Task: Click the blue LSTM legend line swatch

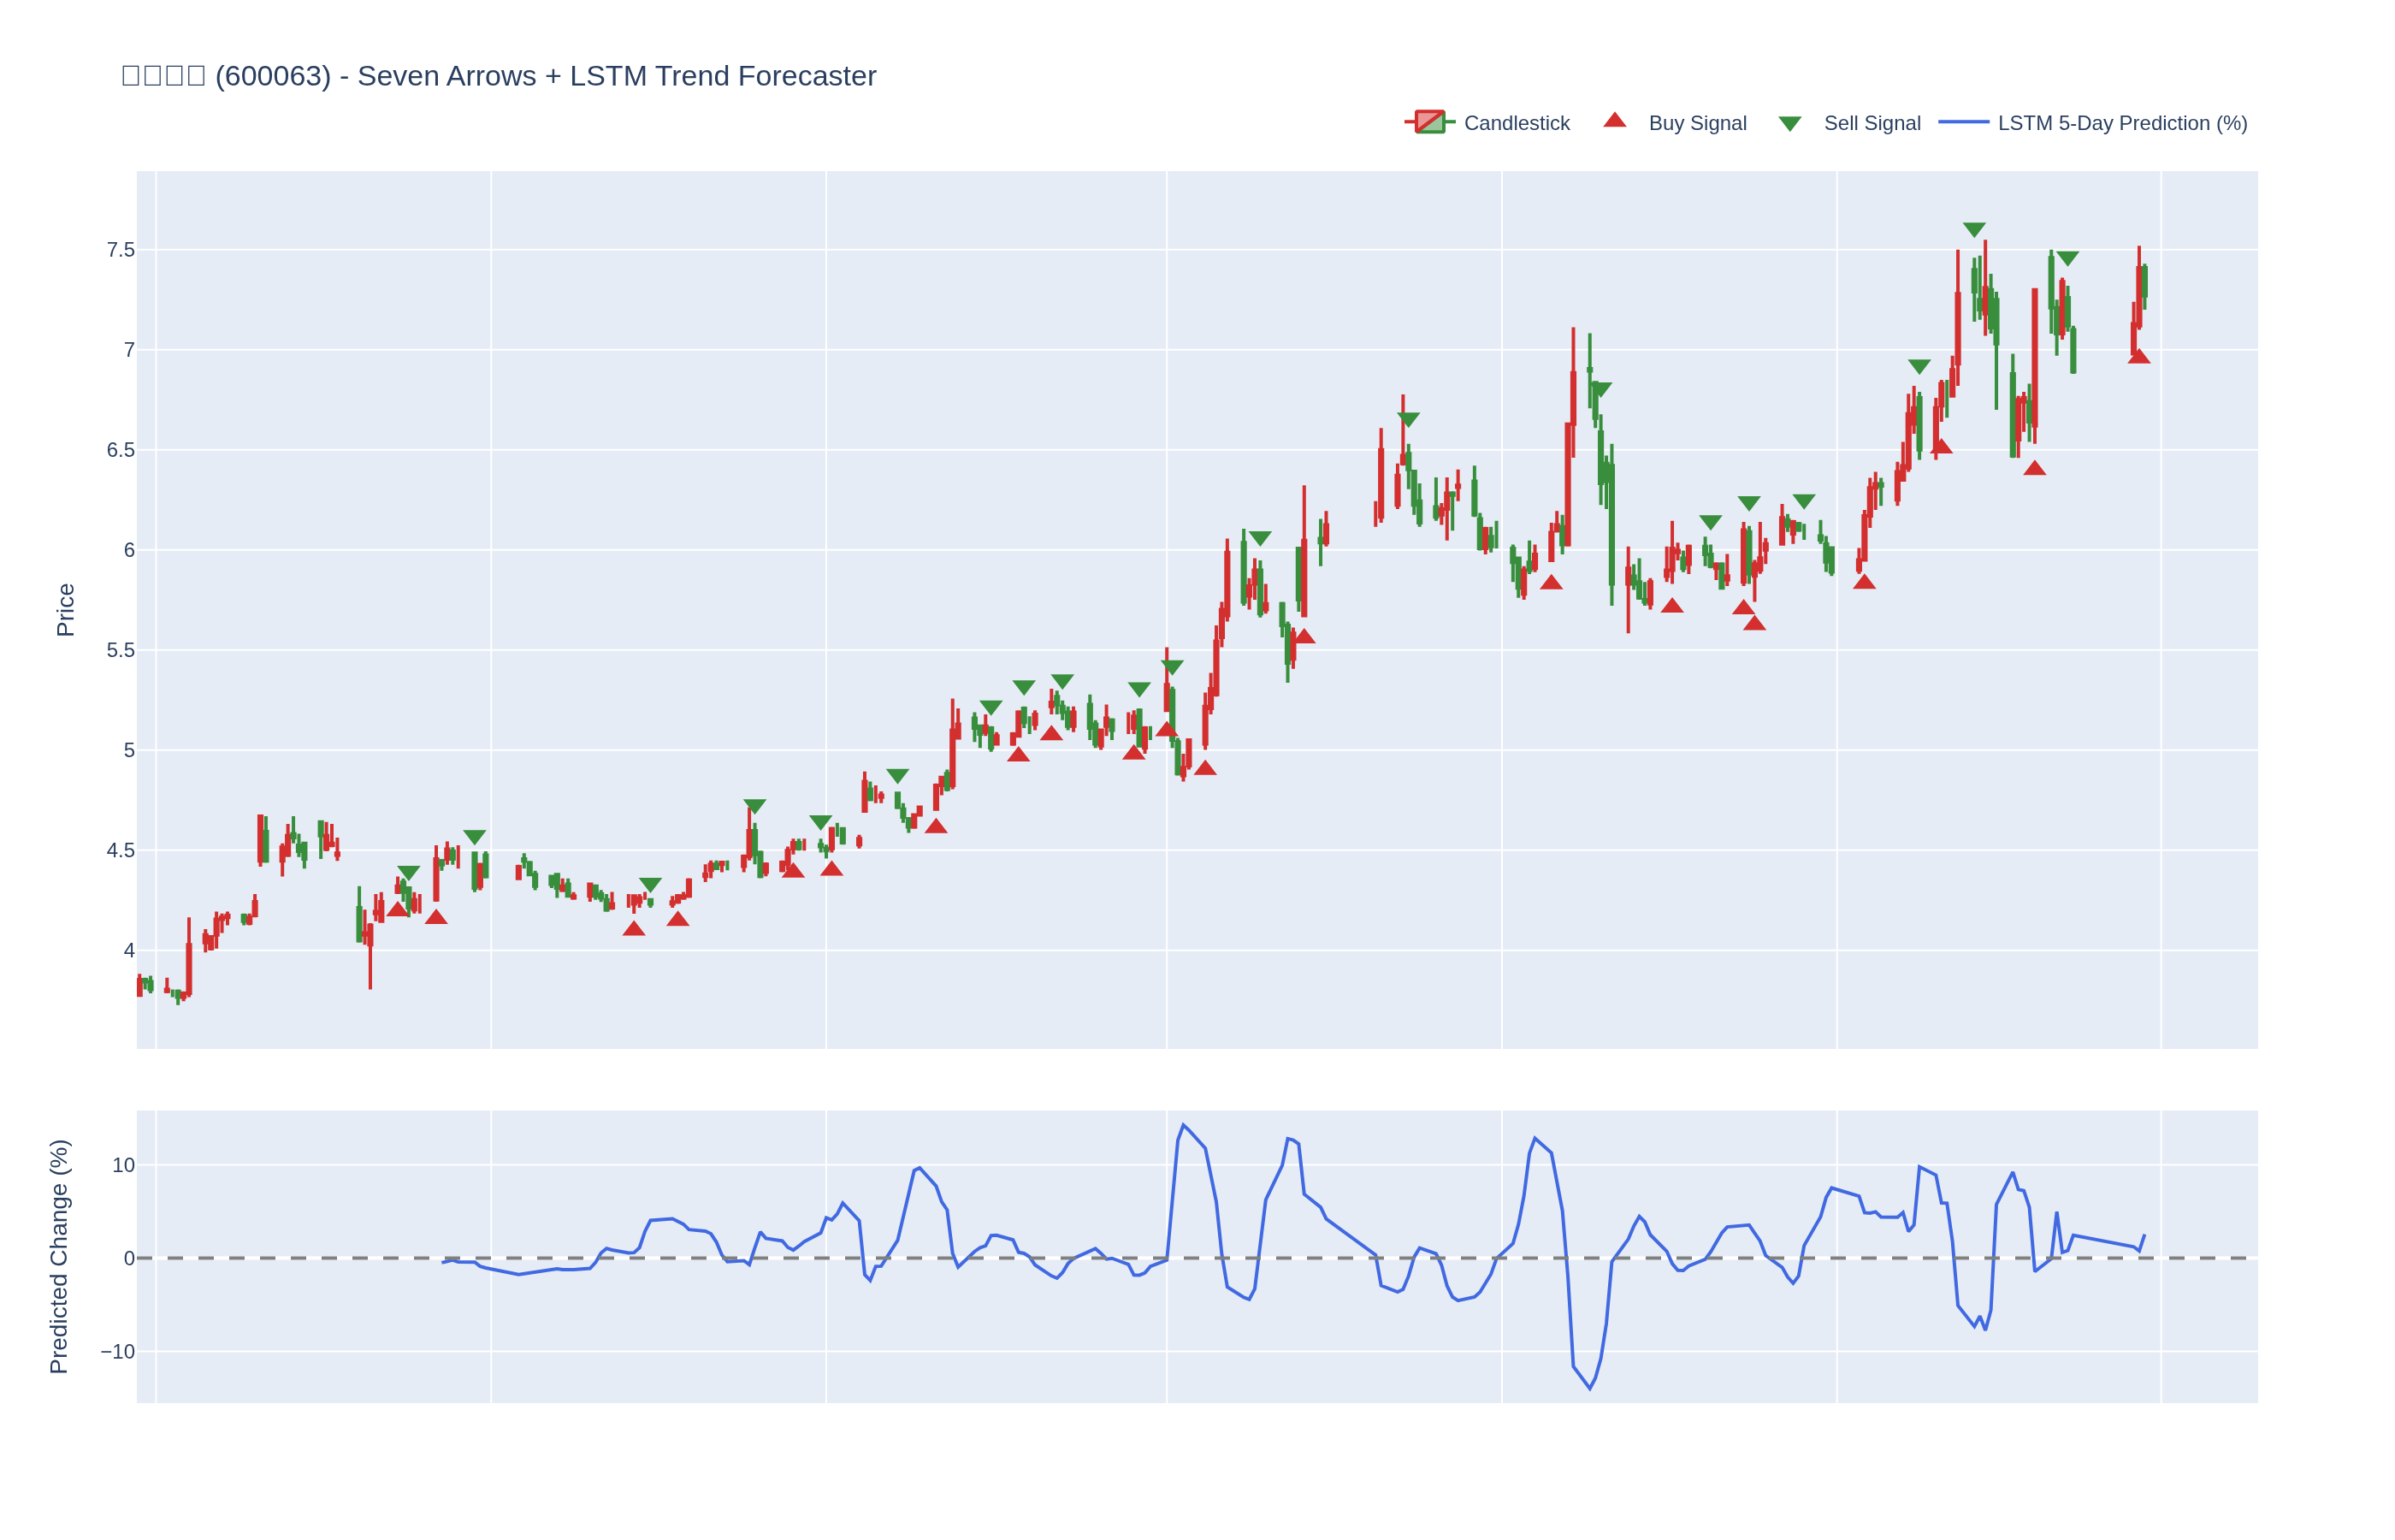Action: click(x=1963, y=123)
